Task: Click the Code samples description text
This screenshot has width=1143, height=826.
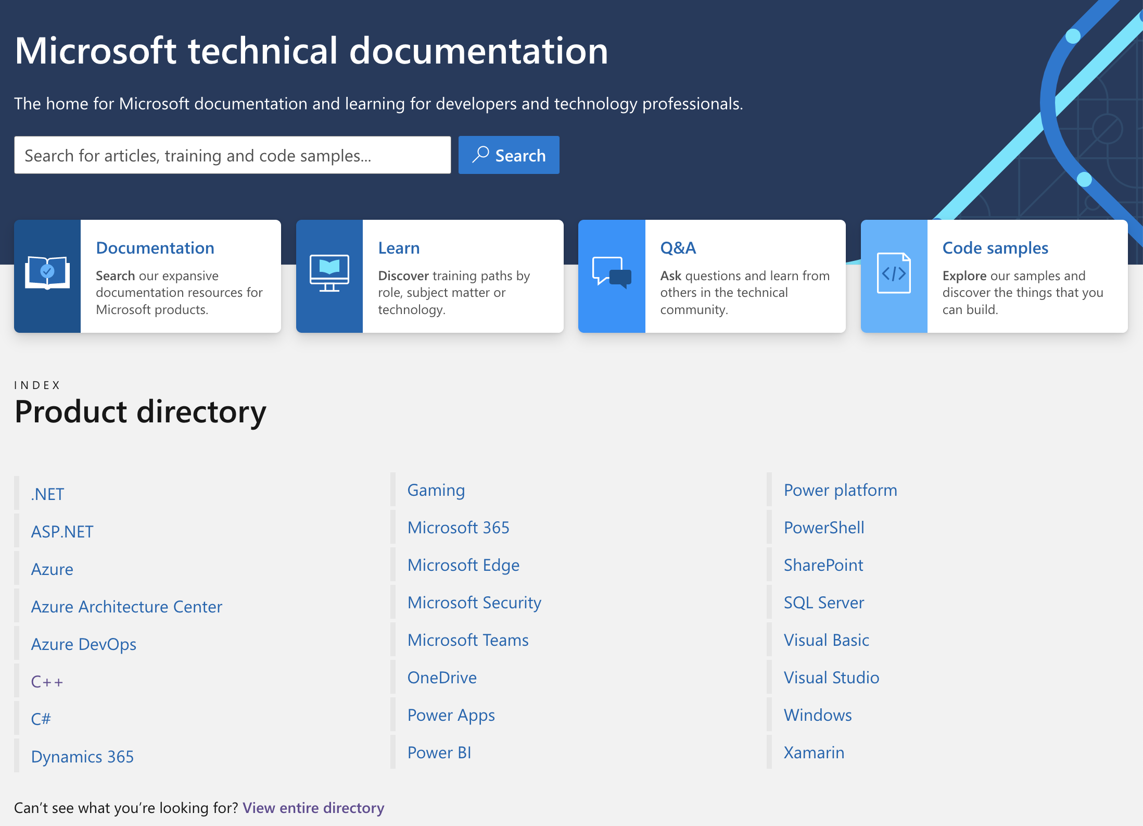Action: (1023, 293)
